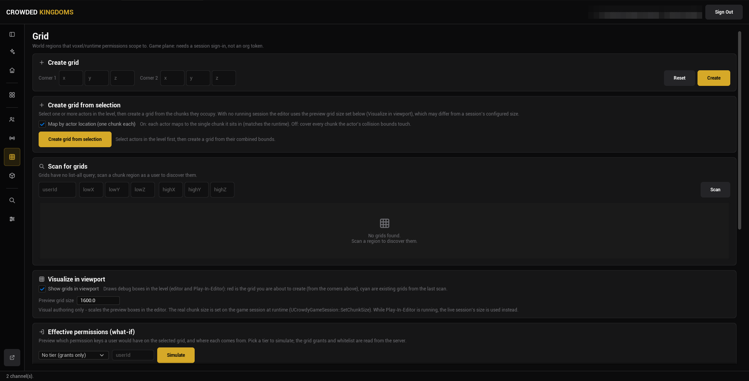Click the yellow Create button
Screen dimensions: 749x381
(x=714, y=78)
